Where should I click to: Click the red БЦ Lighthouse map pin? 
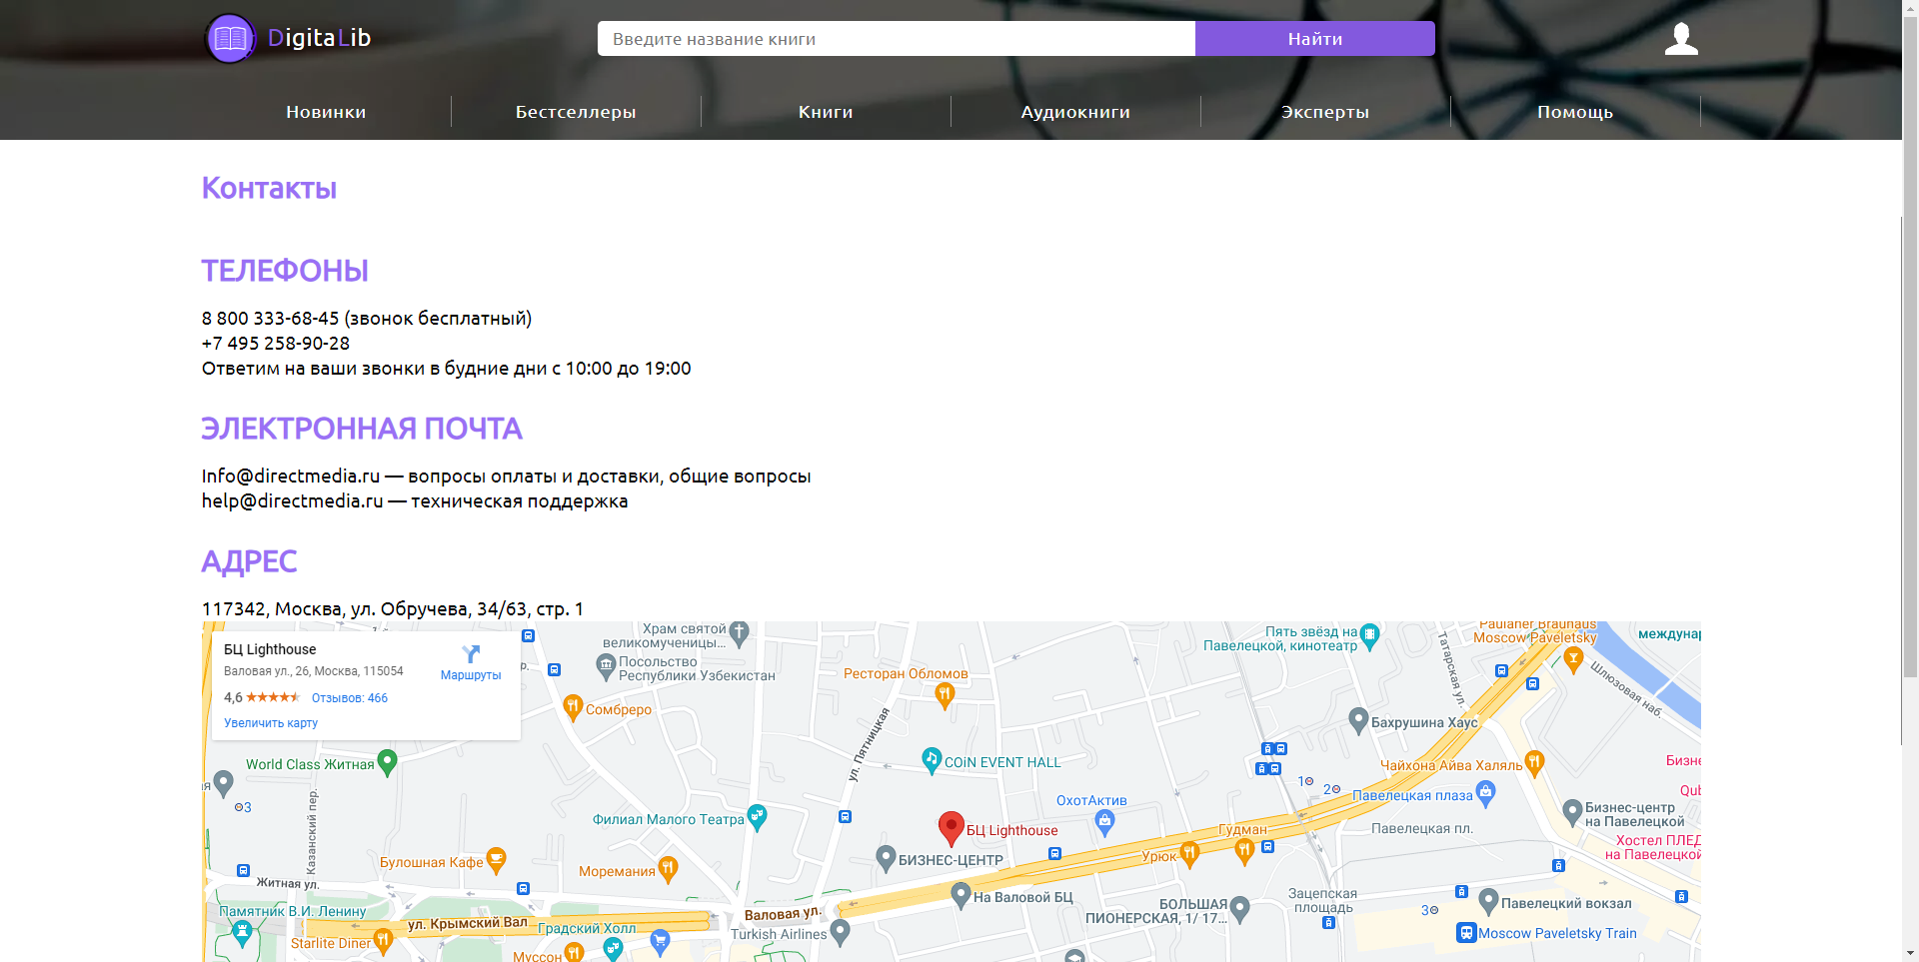(952, 829)
